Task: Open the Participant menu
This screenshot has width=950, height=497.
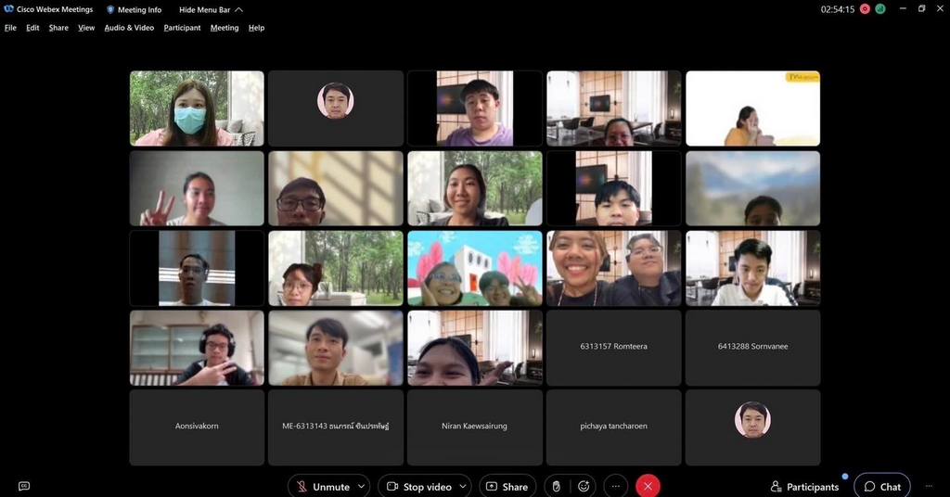Action: [182, 28]
